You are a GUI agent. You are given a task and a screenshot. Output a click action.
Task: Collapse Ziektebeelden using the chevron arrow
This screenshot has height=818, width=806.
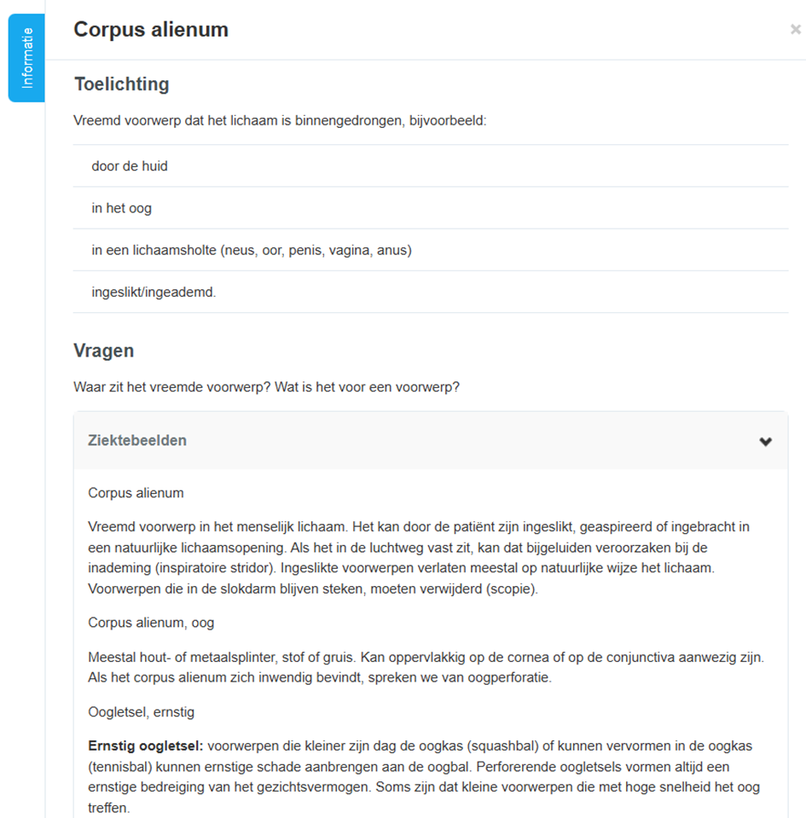point(765,441)
